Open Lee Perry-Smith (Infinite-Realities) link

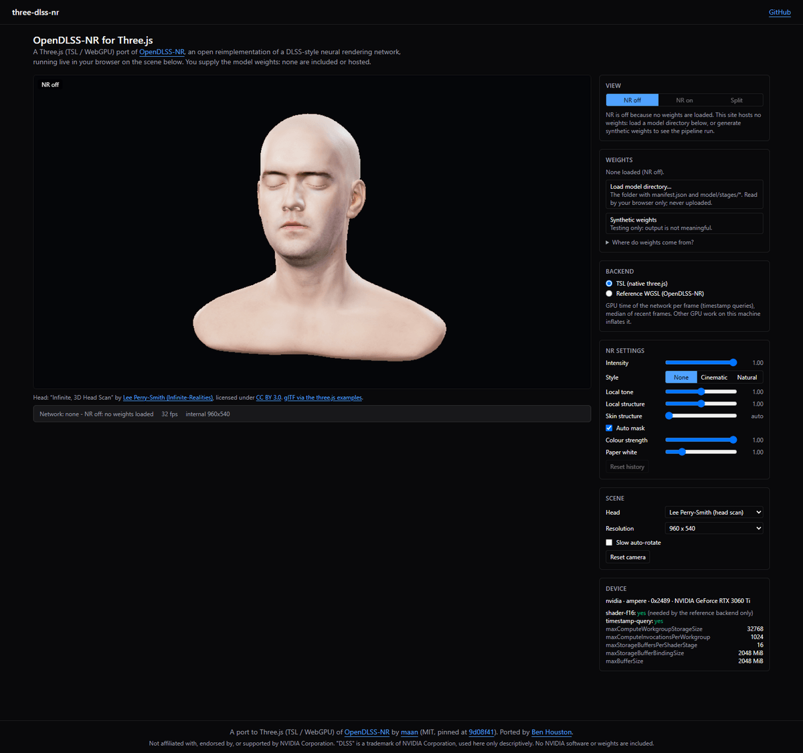tap(168, 398)
